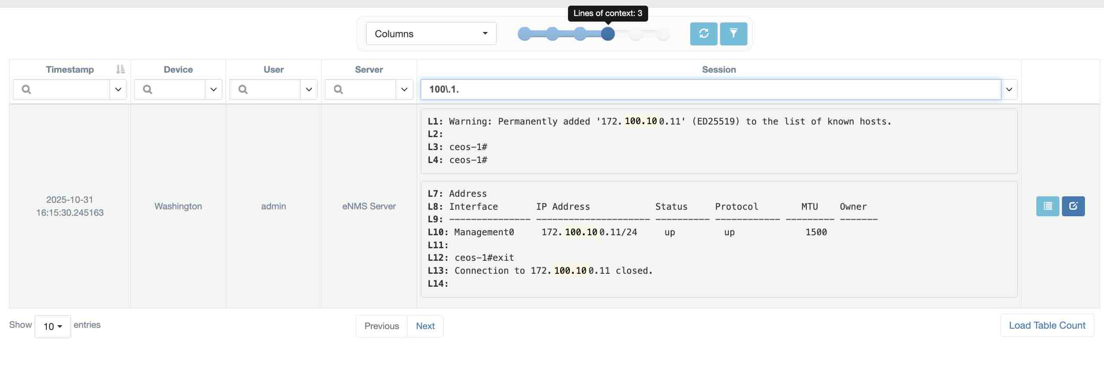This screenshot has width=1104, height=365.
Task: Click the Server search input field
Action: [x=360, y=90]
